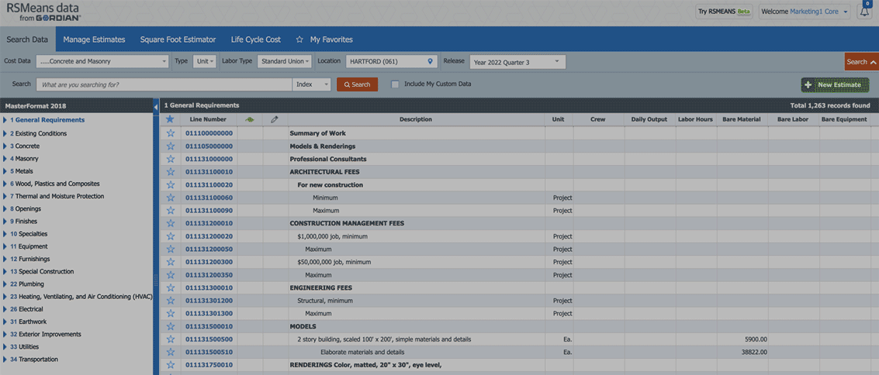Click the Location HARTFORD (061) field

391,61
